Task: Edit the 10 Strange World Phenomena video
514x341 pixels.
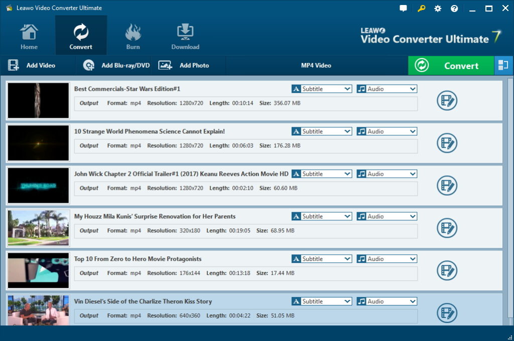Action: [x=447, y=143]
